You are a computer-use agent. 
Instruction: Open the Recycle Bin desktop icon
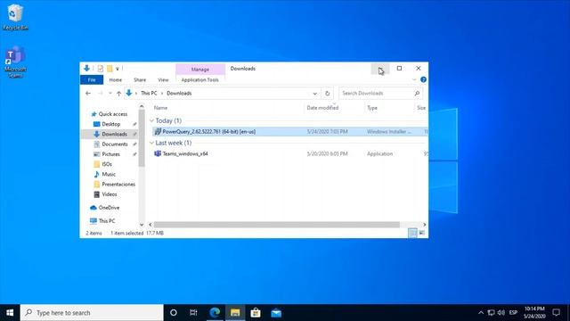pos(15,17)
